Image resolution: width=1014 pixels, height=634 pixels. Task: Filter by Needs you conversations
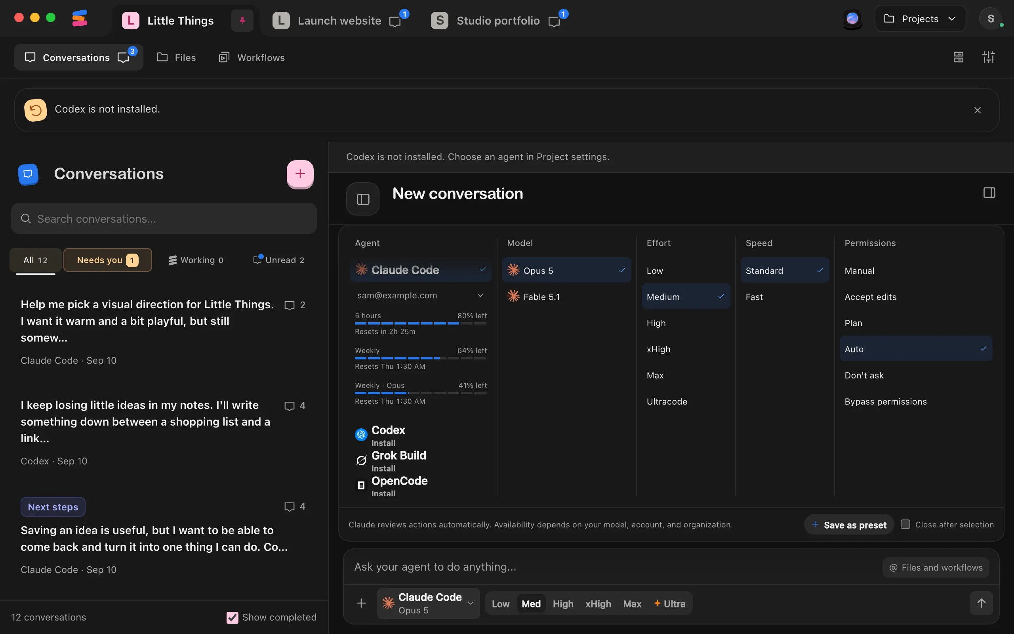click(x=108, y=260)
